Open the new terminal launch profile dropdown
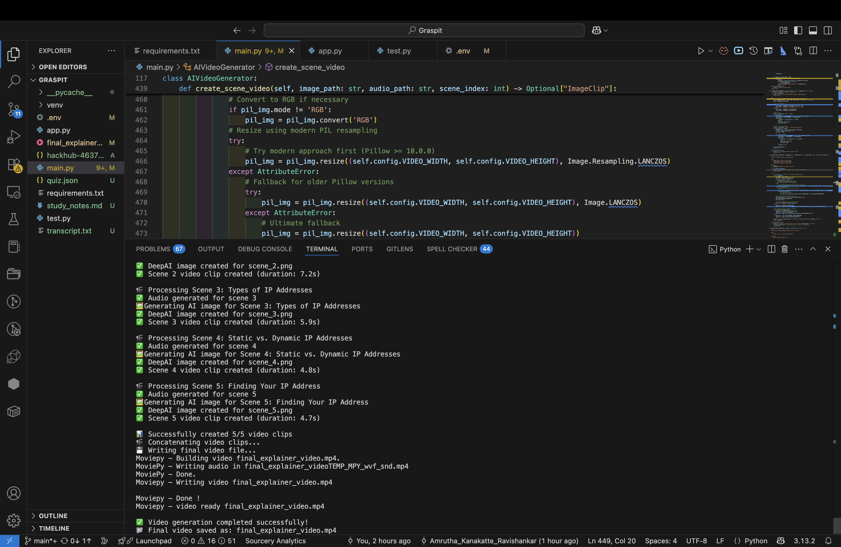Screen dimensions: 841x547 click(759, 249)
